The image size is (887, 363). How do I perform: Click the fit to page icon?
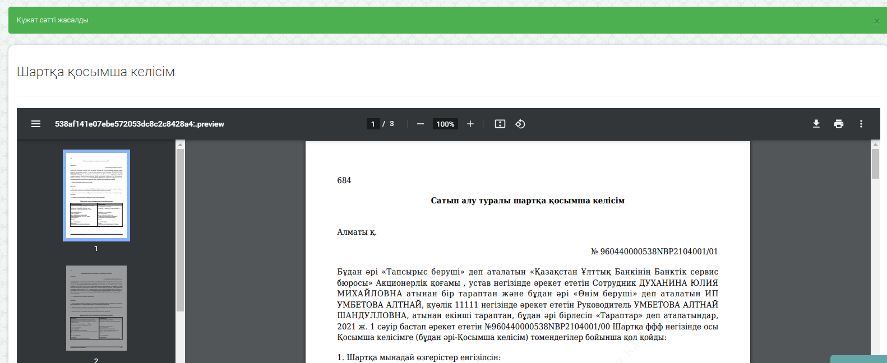click(x=500, y=124)
